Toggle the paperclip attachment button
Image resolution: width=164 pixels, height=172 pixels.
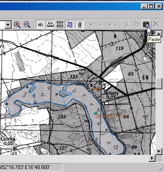click(x=79, y=24)
